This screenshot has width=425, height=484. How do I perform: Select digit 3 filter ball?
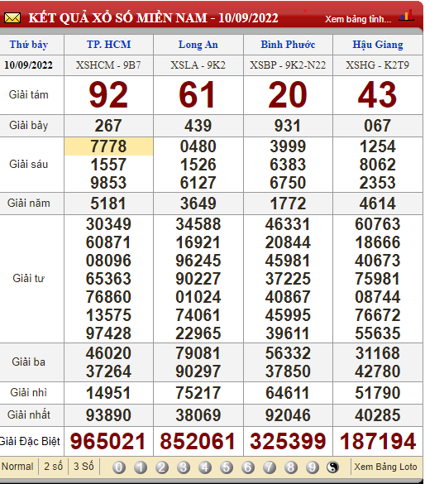tap(184, 467)
